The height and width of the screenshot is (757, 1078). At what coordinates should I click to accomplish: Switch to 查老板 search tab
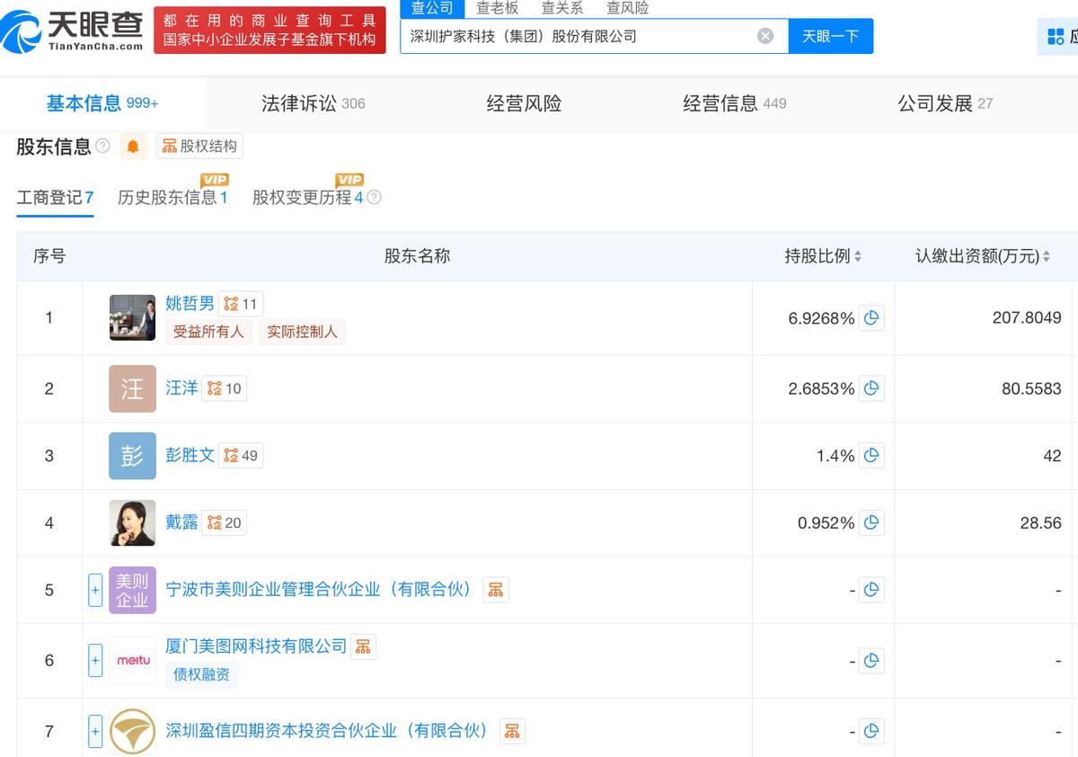click(x=497, y=8)
